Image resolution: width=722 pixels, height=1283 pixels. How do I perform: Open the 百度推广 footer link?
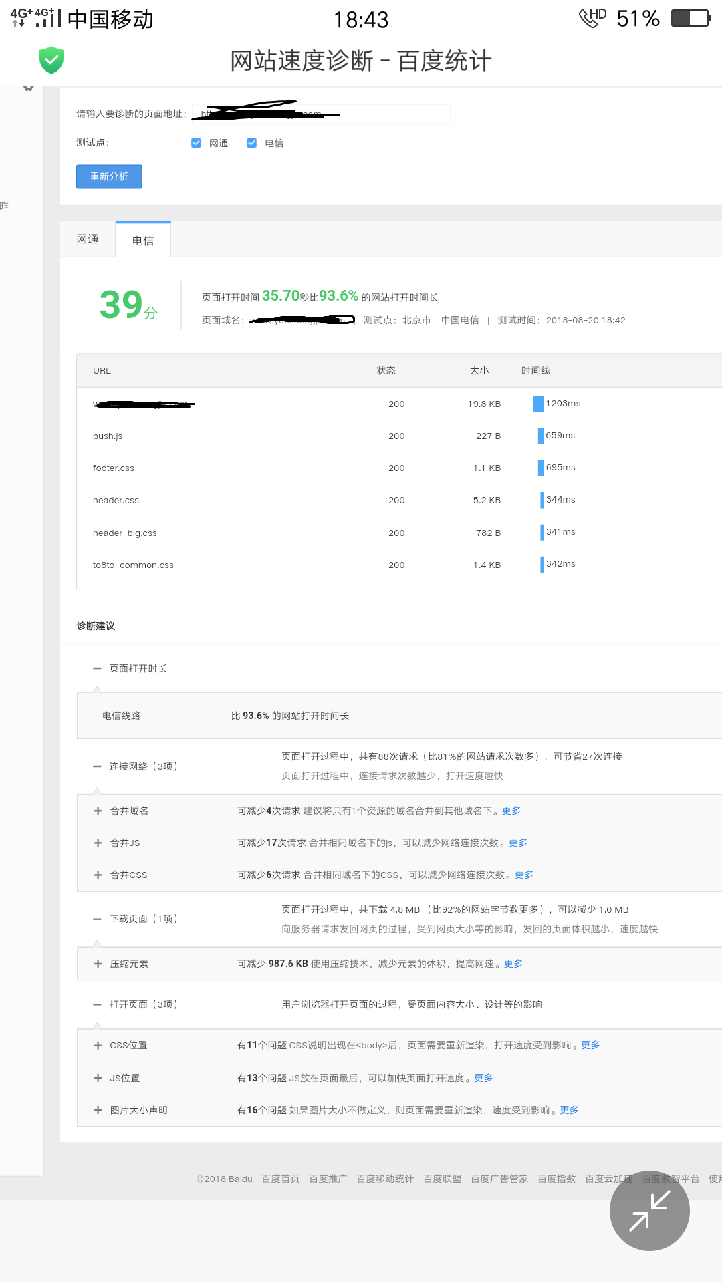(328, 1179)
